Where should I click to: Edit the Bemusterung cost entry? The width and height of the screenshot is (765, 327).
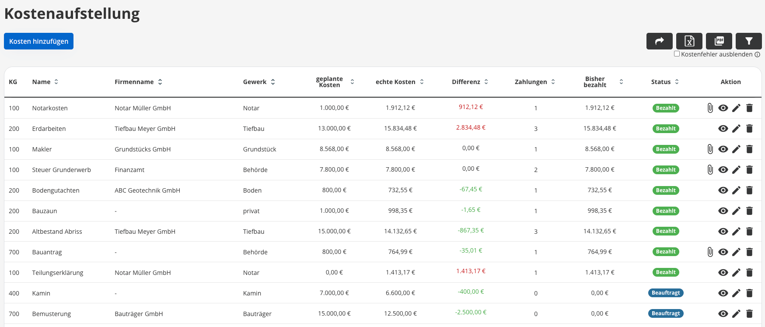736,314
